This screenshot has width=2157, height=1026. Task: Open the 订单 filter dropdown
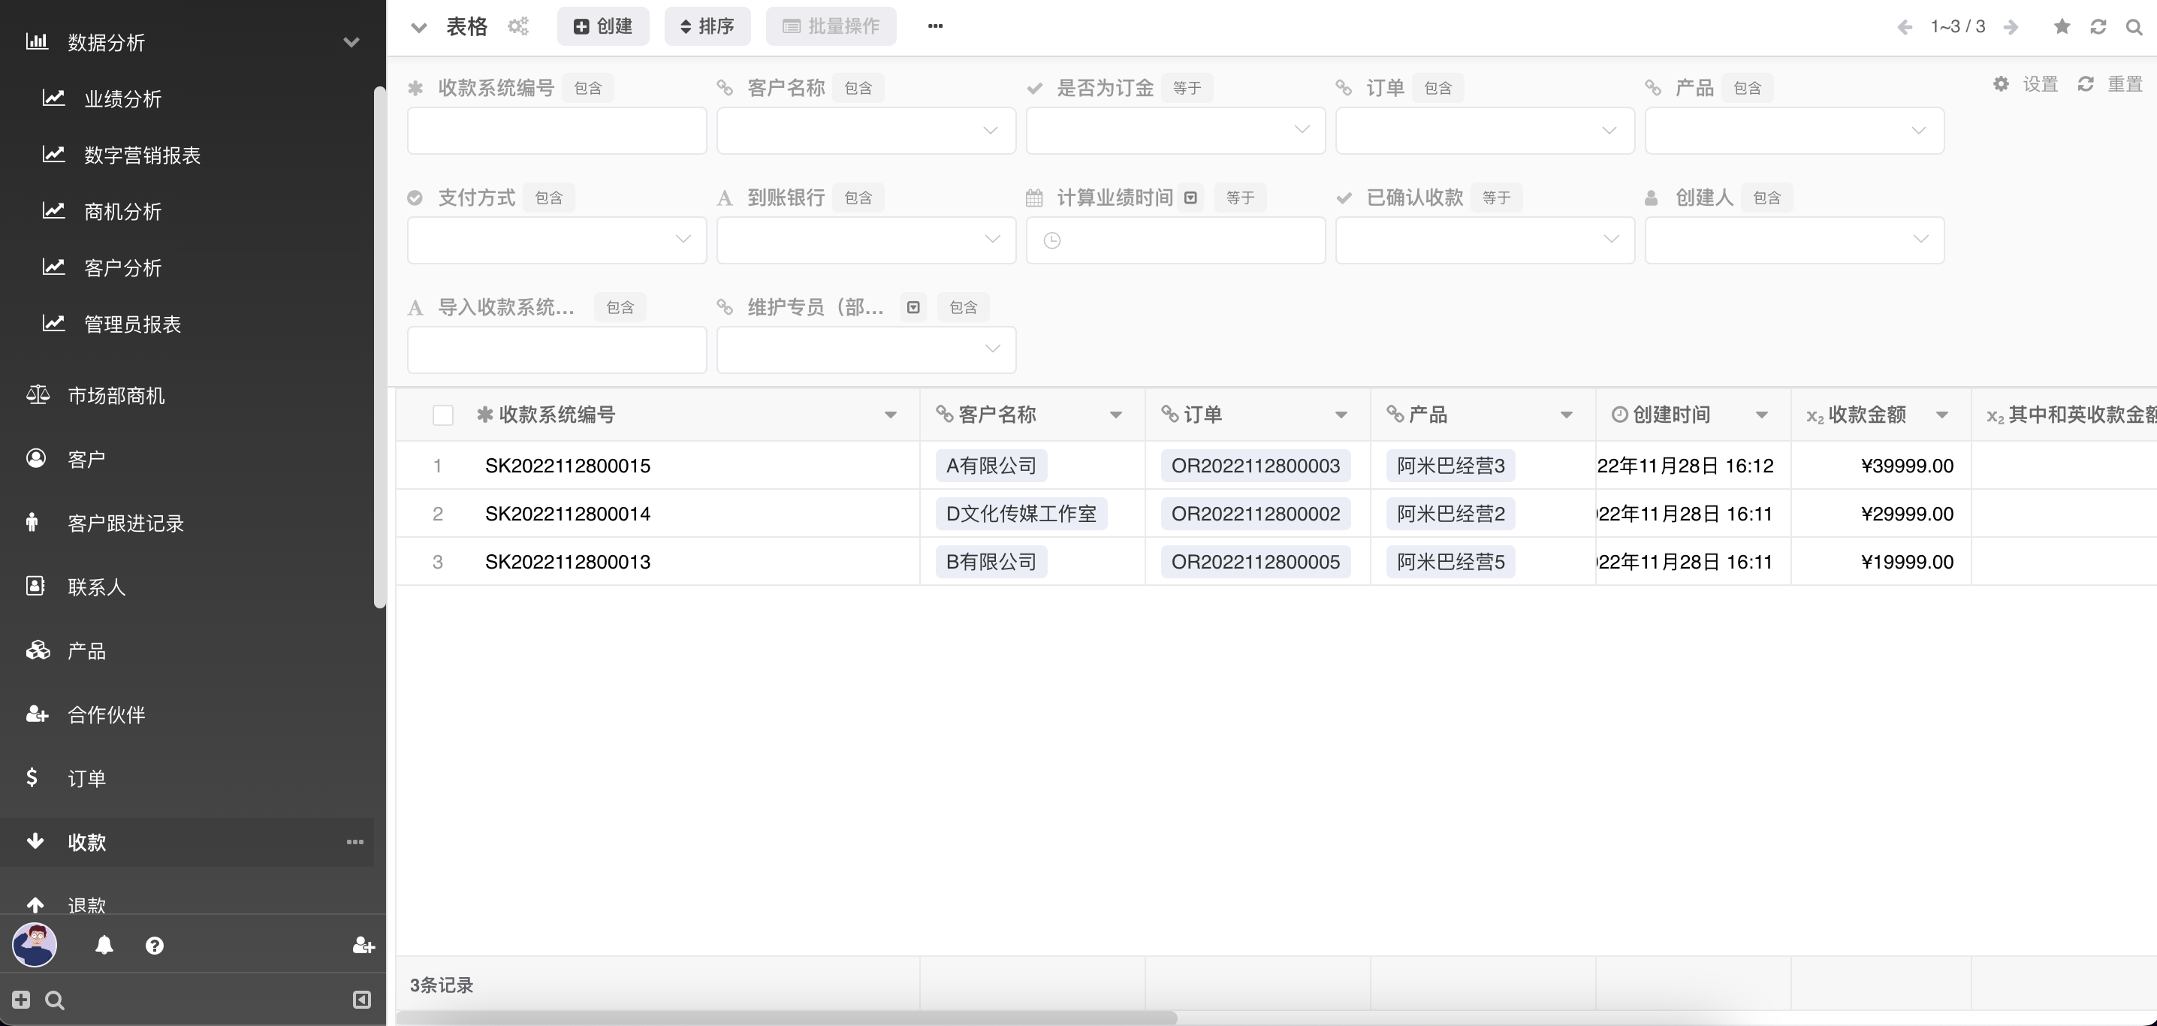point(1485,131)
